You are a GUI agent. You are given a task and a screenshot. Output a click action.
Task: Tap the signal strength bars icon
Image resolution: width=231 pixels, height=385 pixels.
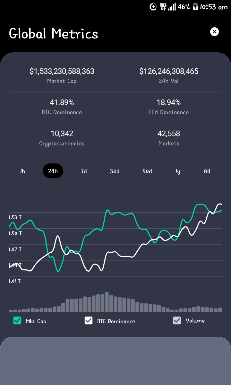(x=172, y=7)
